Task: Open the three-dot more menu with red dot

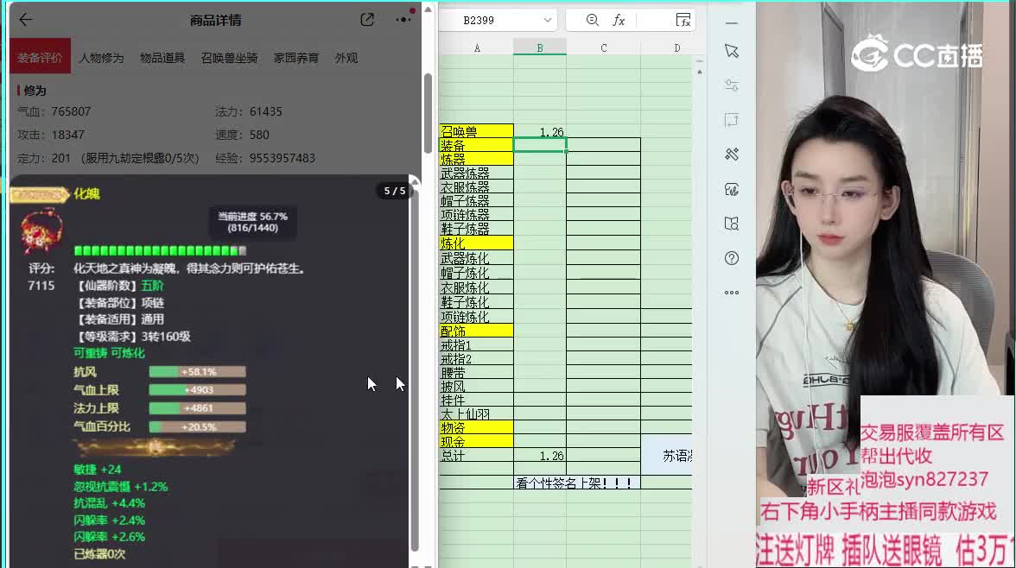Action: (x=403, y=20)
